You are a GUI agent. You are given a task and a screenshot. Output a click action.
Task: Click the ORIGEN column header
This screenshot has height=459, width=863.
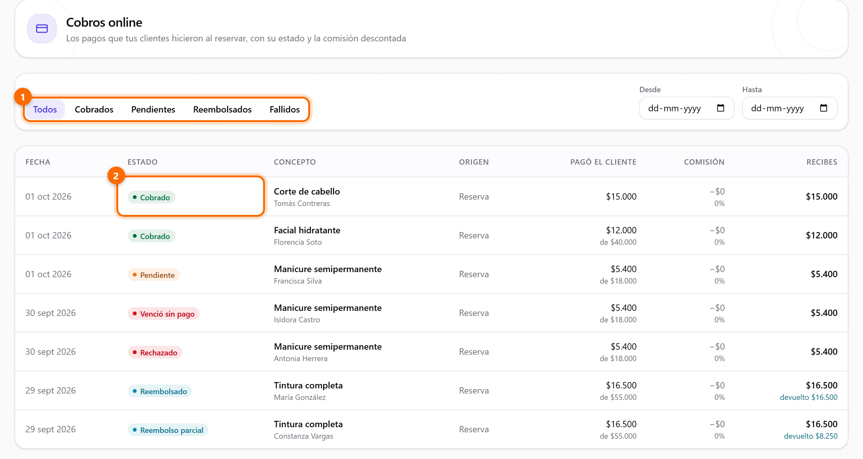pos(474,162)
